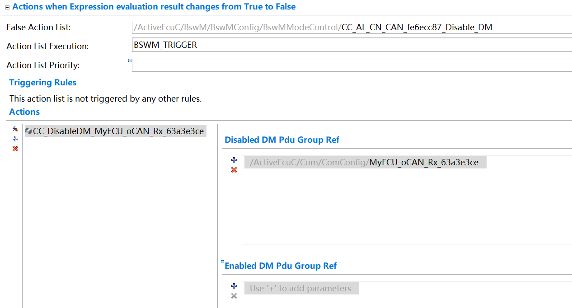Click the Disabled DM Pdu Group Ref heading
This screenshot has height=308, width=572.
pos(282,140)
